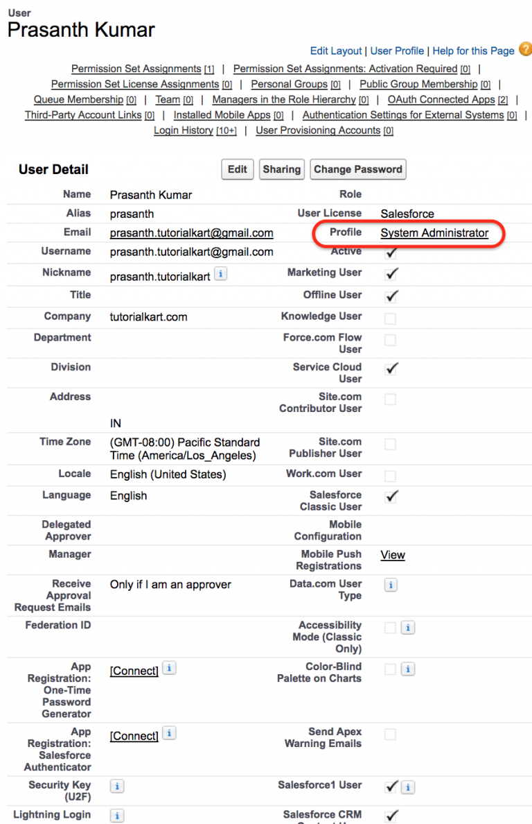Click Connect for Salesforce Authenticator
The width and height of the screenshot is (532, 824).
(x=133, y=736)
